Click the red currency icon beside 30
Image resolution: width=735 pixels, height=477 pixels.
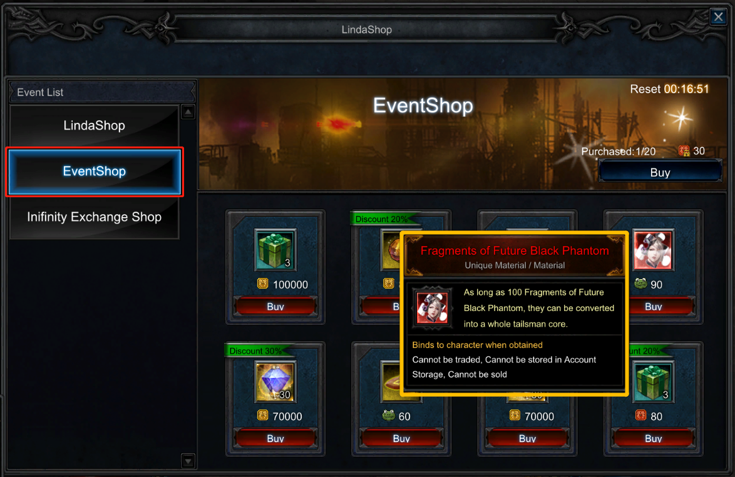pyautogui.click(x=684, y=150)
